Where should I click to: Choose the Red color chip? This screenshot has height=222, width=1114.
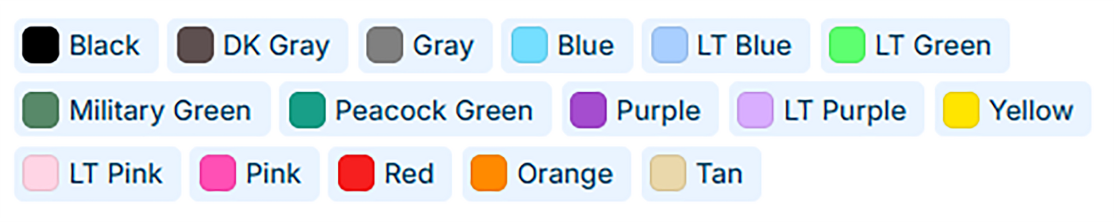390,174
